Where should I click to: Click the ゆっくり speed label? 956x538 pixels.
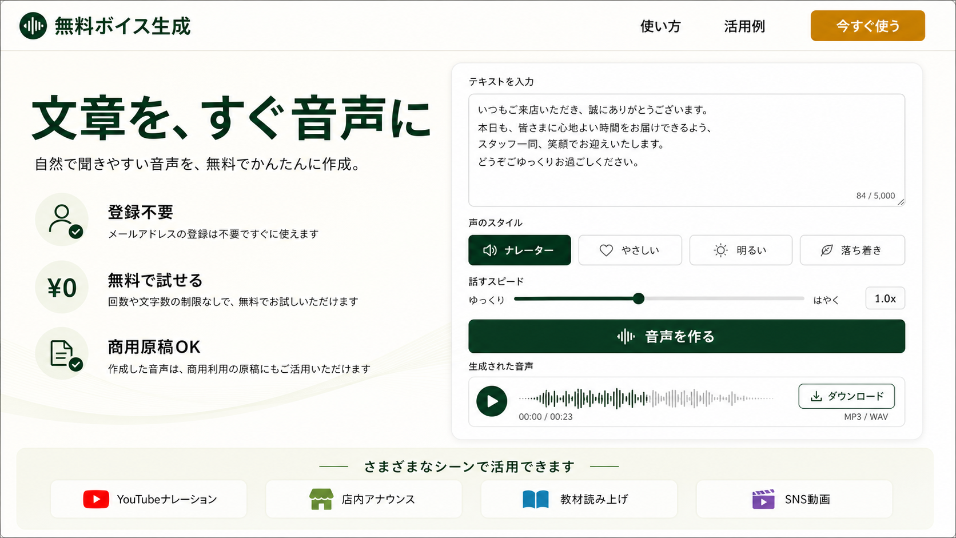pyautogui.click(x=487, y=300)
